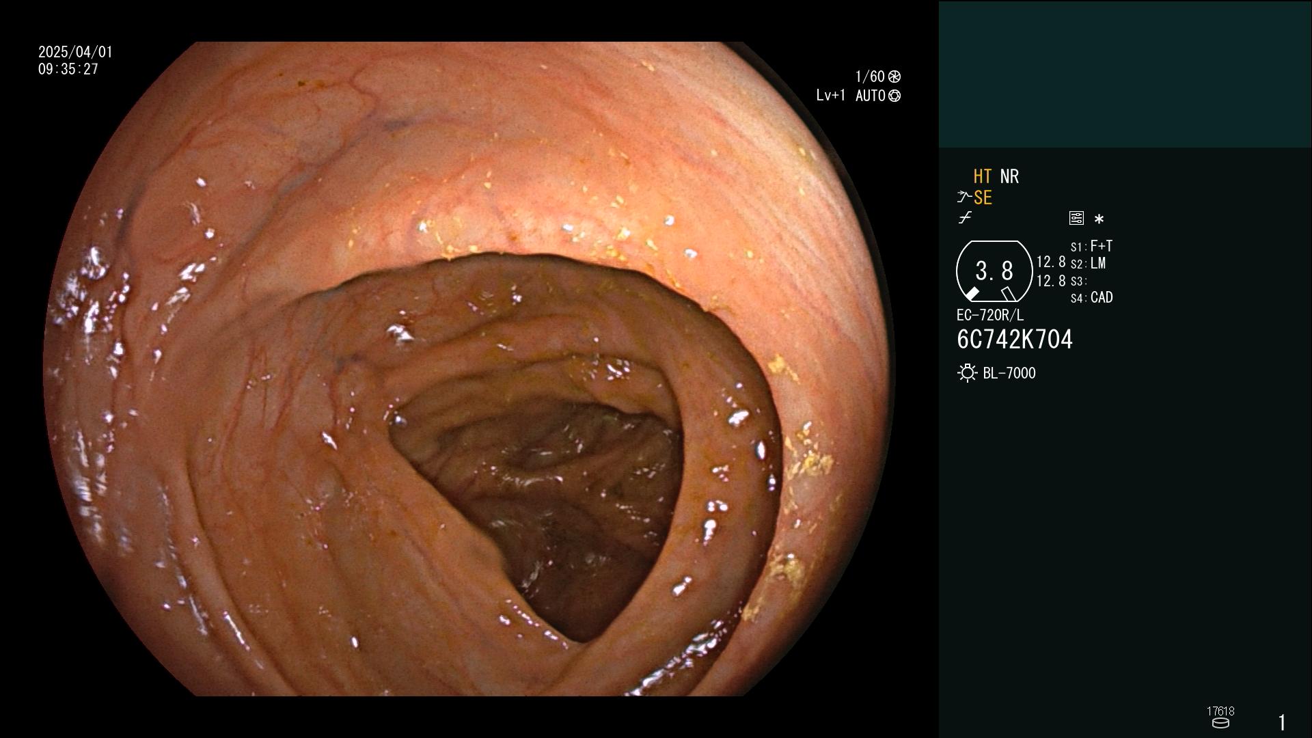Click the SE indicator label
Viewport: 1312px width, 738px height.
983,198
